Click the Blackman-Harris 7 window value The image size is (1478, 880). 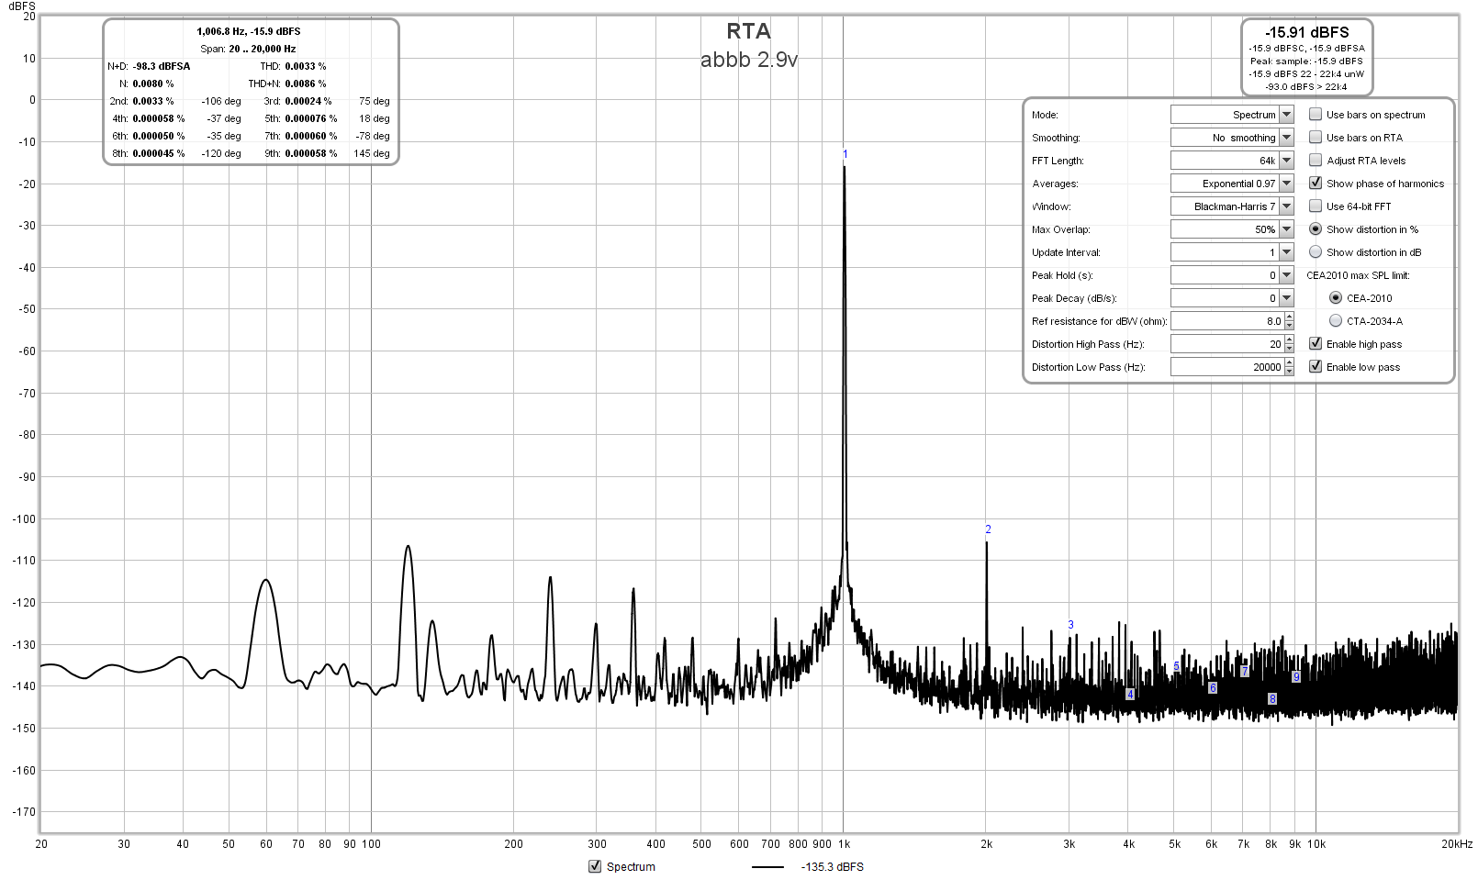(x=1226, y=206)
